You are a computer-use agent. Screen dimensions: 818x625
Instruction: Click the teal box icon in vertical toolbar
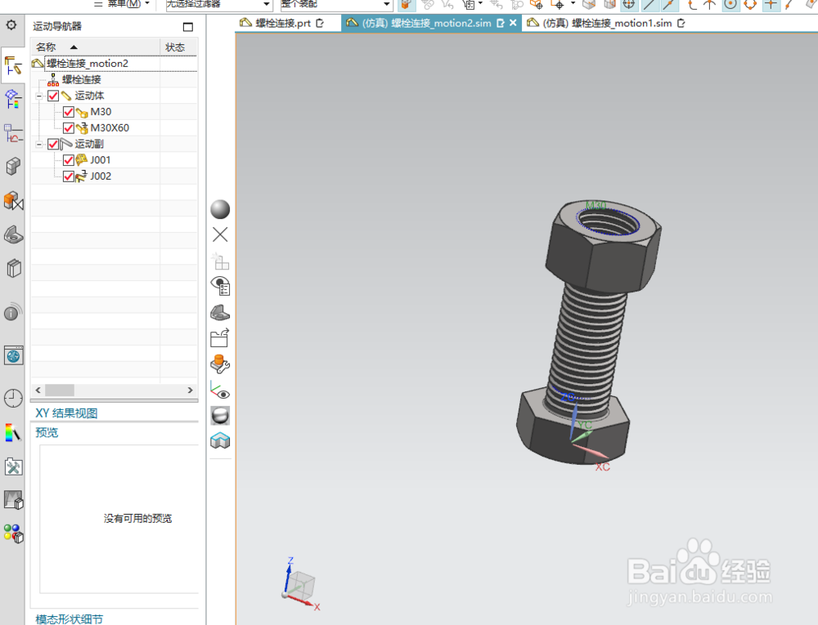coord(220,441)
